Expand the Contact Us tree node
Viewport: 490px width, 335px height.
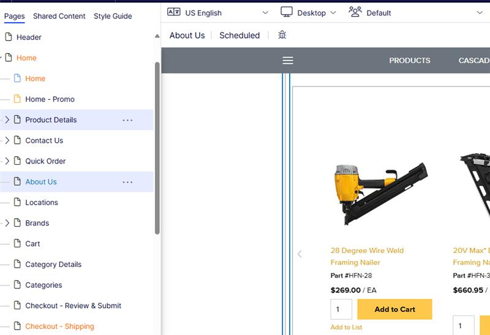7,140
